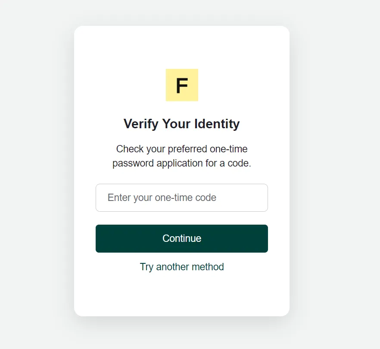Viewport: 380px width, 349px height.
Task: Focus the one-time code input field
Action: coord(182,198)
